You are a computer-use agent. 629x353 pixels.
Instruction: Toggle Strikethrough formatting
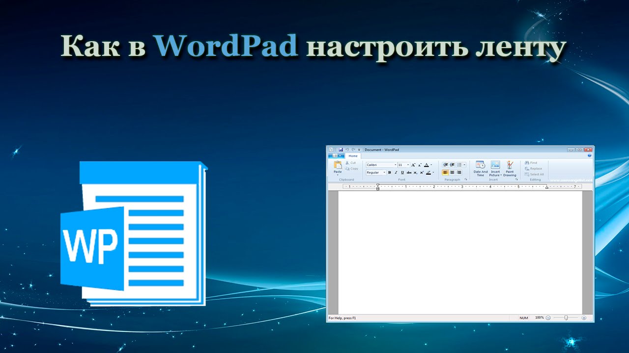point(409,173)
